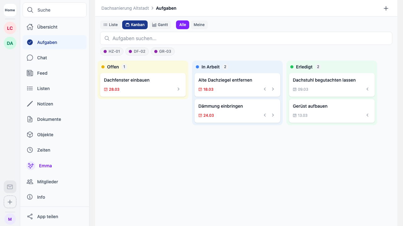Open Objekte cube icon in sidebar
403x226 pixels.
point(30,135)
